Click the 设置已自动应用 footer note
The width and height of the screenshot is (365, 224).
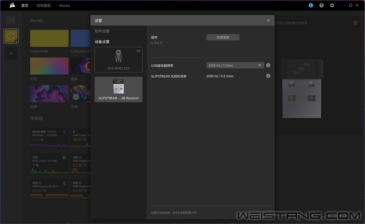tap(175, 213)
